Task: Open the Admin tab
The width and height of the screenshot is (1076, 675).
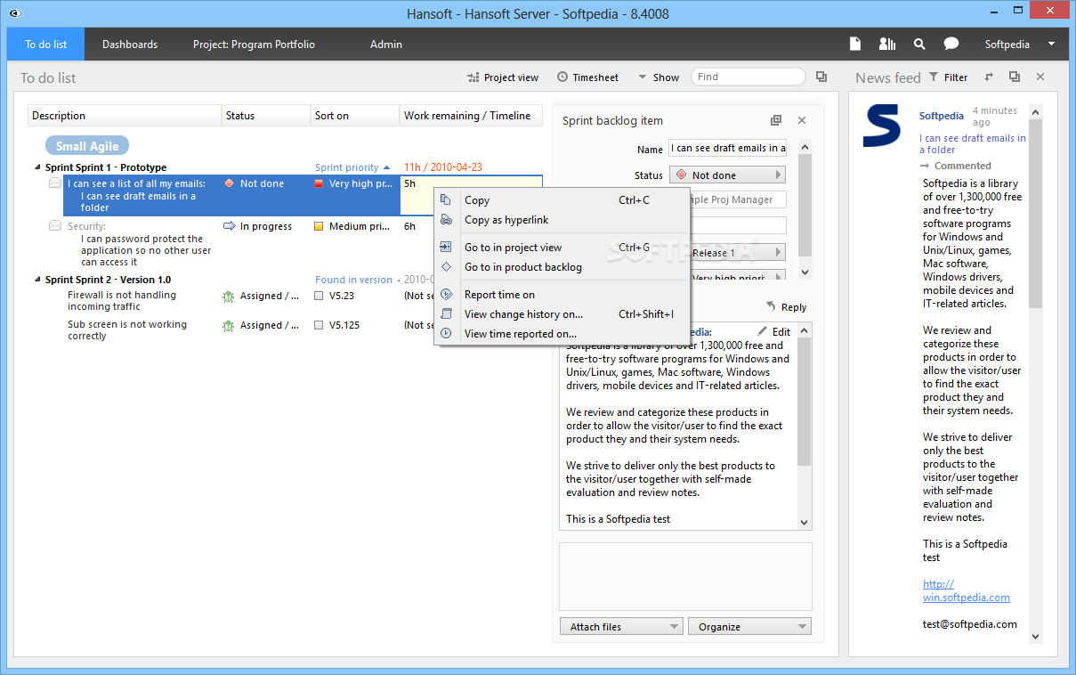Action: [386, 44]
